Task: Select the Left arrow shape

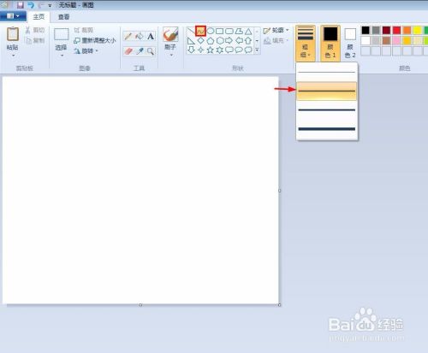Action: [x=239, y=40]
